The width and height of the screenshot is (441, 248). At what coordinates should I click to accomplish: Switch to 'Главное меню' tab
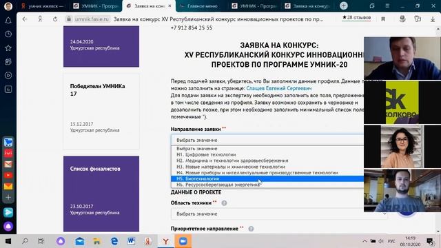coord(202,6)
